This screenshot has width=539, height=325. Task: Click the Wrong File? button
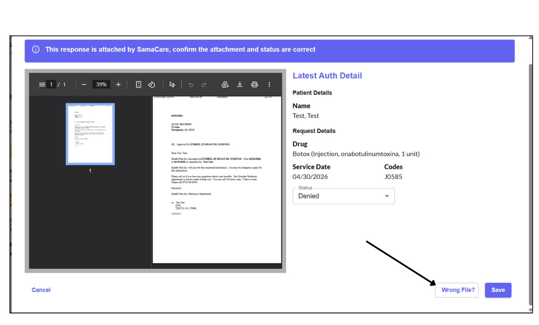pyautogui.click(x=457, y=290)
